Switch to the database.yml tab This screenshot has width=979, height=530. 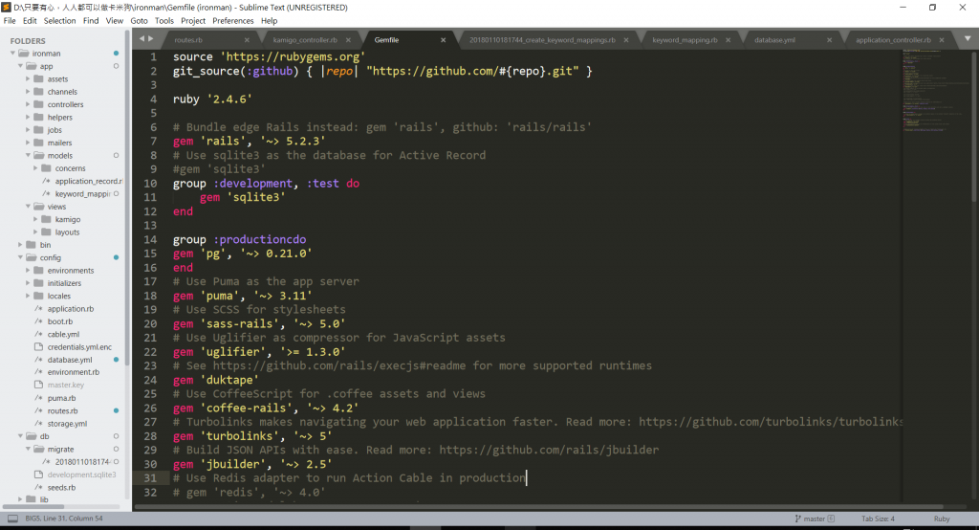point(774,40)
